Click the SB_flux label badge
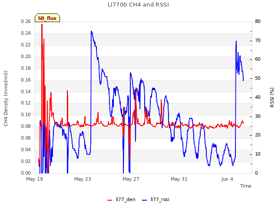Screen dimensions: 278x208 (x=47, y=18)
